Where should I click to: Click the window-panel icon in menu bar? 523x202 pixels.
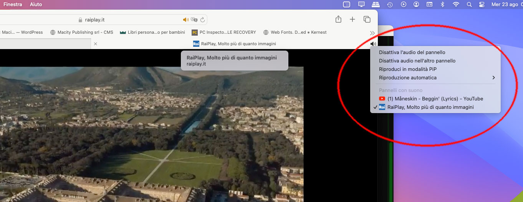(430, 4)
